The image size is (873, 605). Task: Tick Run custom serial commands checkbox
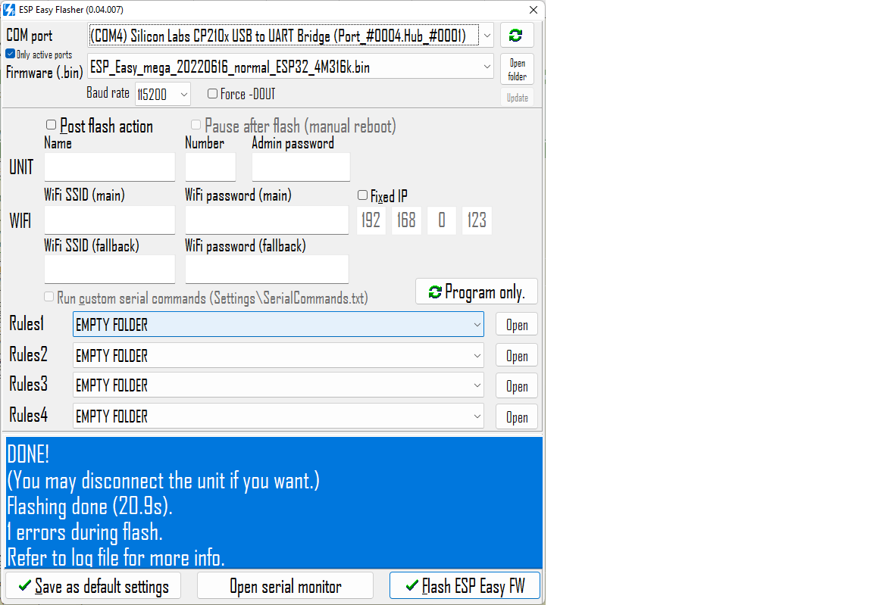(x=49, y=297)
